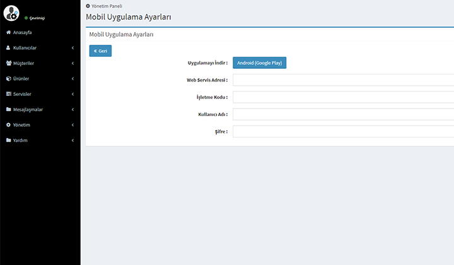This screenshot has width=454, height=265.
Task: Click the home icon beside Anasayfa
Action: coord(8,32)
